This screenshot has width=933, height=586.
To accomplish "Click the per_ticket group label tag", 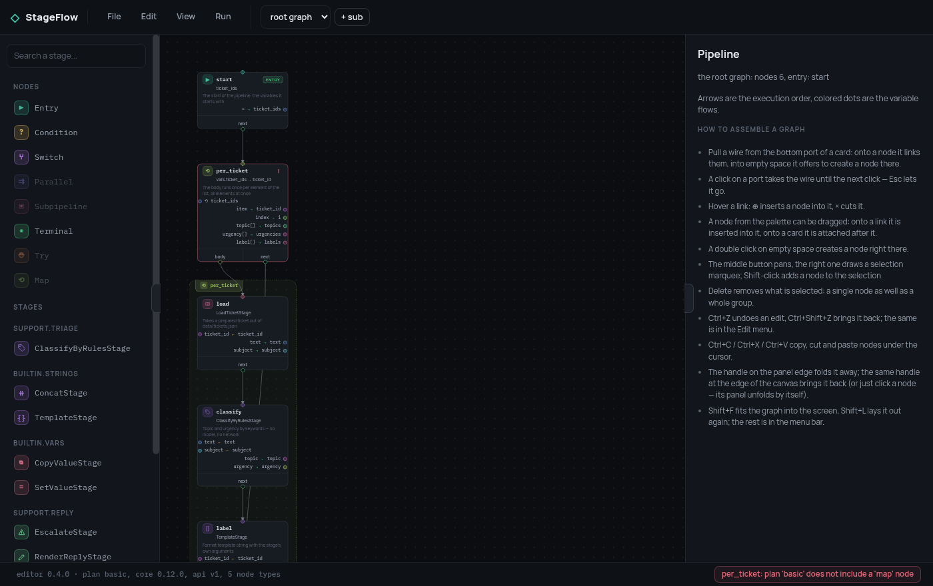I will (x=219, y=286).
